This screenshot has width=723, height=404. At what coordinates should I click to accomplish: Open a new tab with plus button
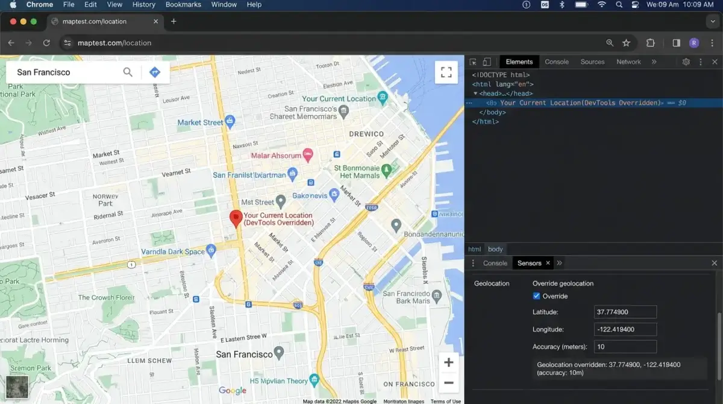174,21
